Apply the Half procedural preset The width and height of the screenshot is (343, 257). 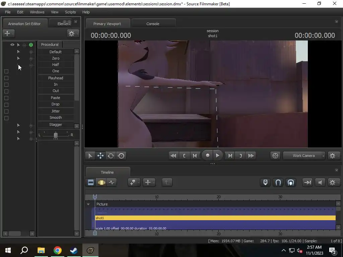[x=56, y=65]
